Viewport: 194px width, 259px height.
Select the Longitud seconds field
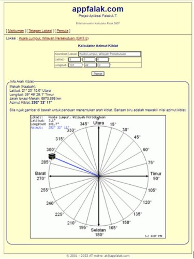click(x=104, y=65)
